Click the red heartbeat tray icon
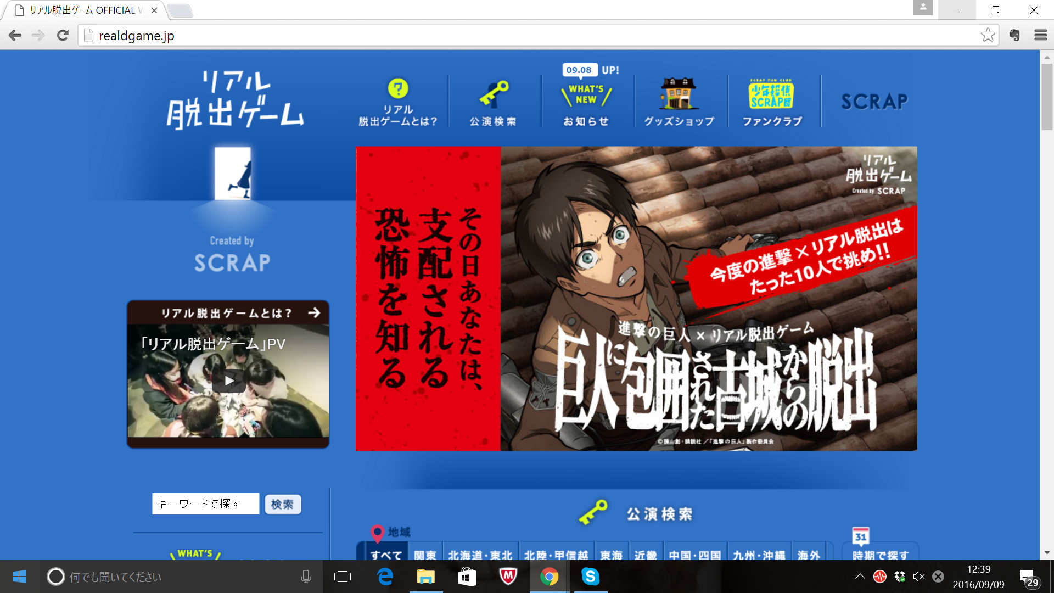This screenshot has height=593, width=1054. [x=880, y=577]
